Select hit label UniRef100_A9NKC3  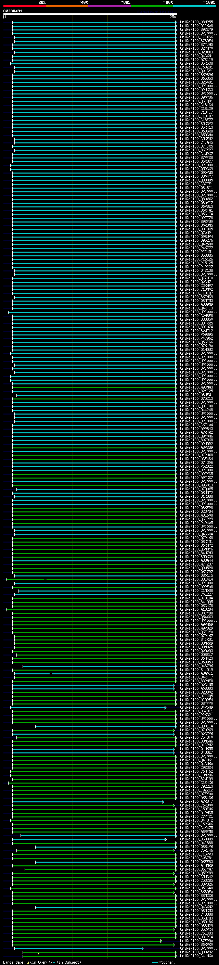point(196,90)
